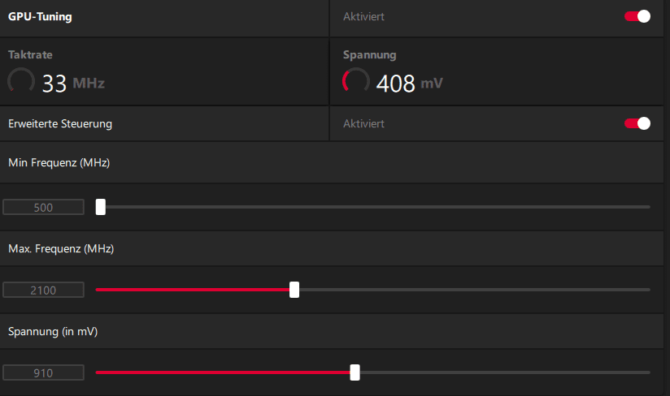Click the red Spannung gauge icon
This screenshot has width=670, height=396.
point(356,82)
